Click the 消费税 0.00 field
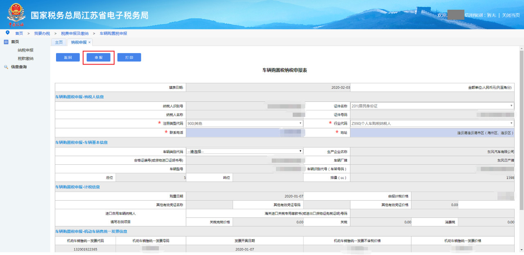524x255 pixels. [x=486, y=222]
